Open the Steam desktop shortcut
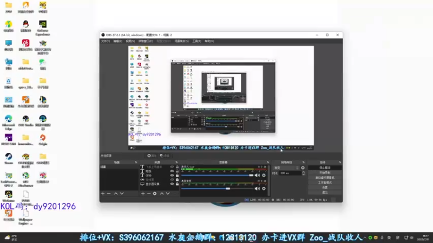Viewport: 433px width, 243px height. [x=9, y=158]
